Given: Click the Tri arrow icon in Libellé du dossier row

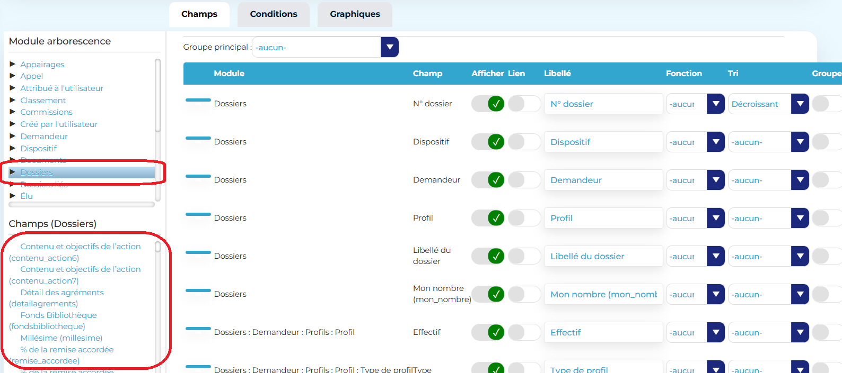Looking at the screenshot, I should click(x=800, y=256).
